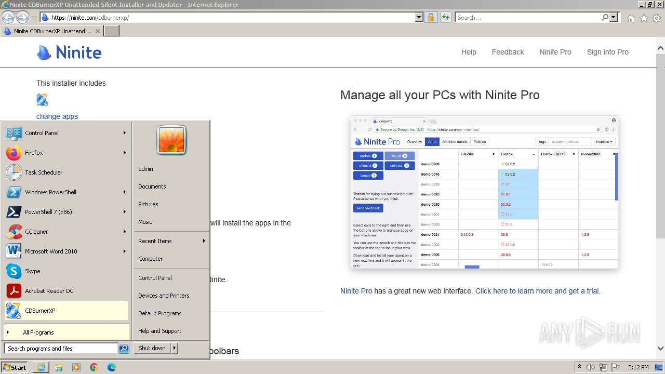Open Computer from Start menu

151,259
